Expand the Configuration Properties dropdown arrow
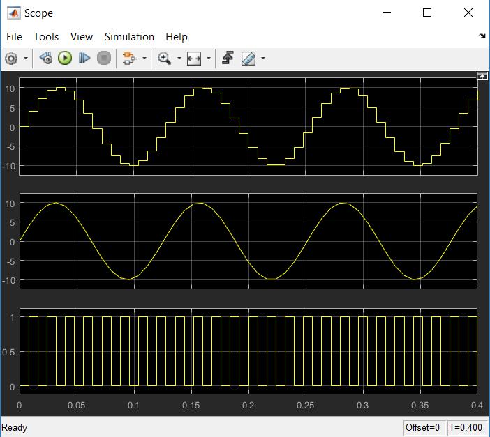 tap(26, 58)
